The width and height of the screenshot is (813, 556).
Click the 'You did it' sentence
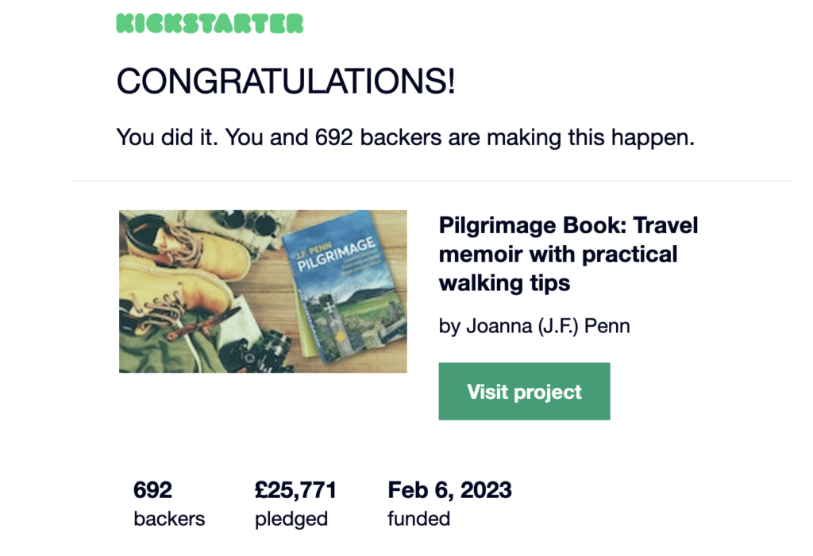[x=405, y=137]
